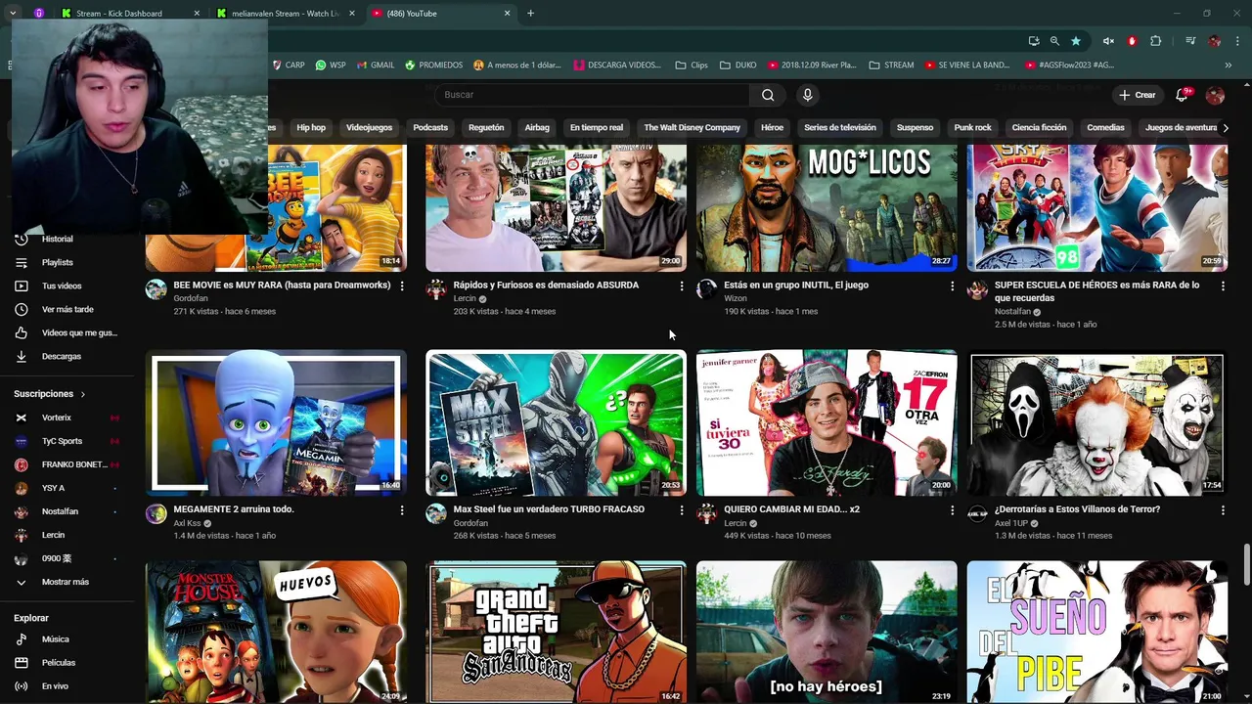Open options menu for Max Steel video
The image size is (1252, 704).
click(682, 509)
